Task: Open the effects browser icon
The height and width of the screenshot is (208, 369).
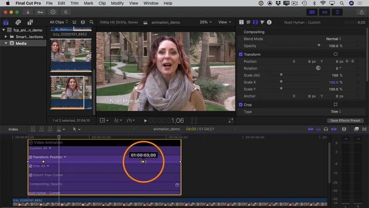Action: coord(356,129)
